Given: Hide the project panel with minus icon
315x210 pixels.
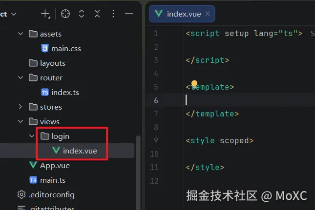Looking at the screenshot, I should [129, 14].
